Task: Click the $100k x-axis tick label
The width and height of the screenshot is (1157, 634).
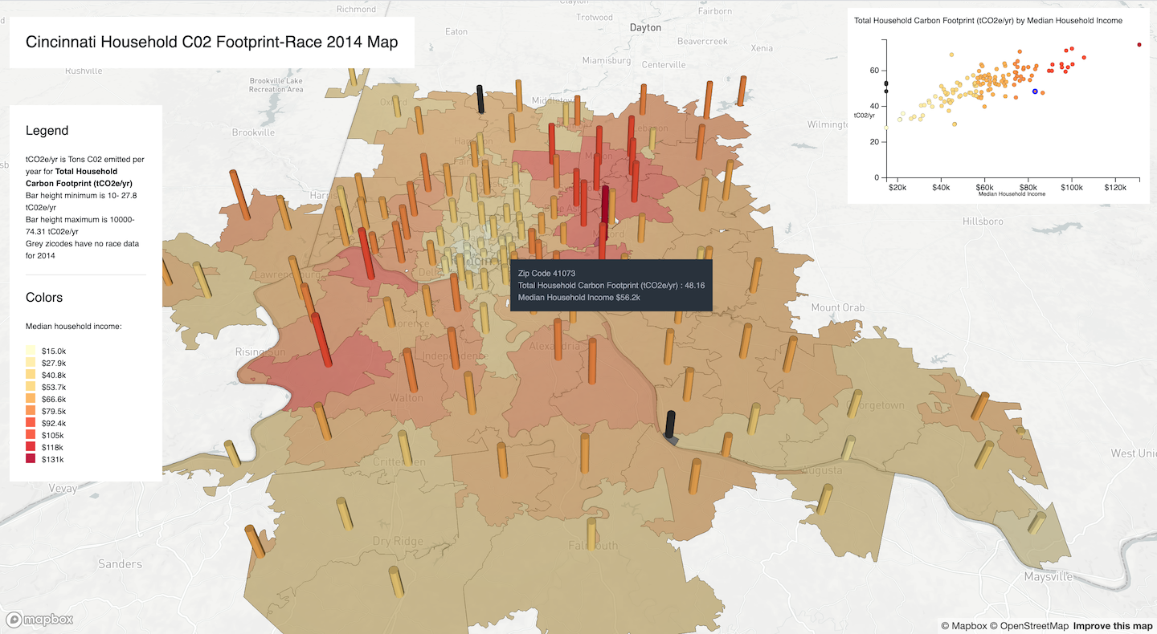Action: [x=1072, y=187]
